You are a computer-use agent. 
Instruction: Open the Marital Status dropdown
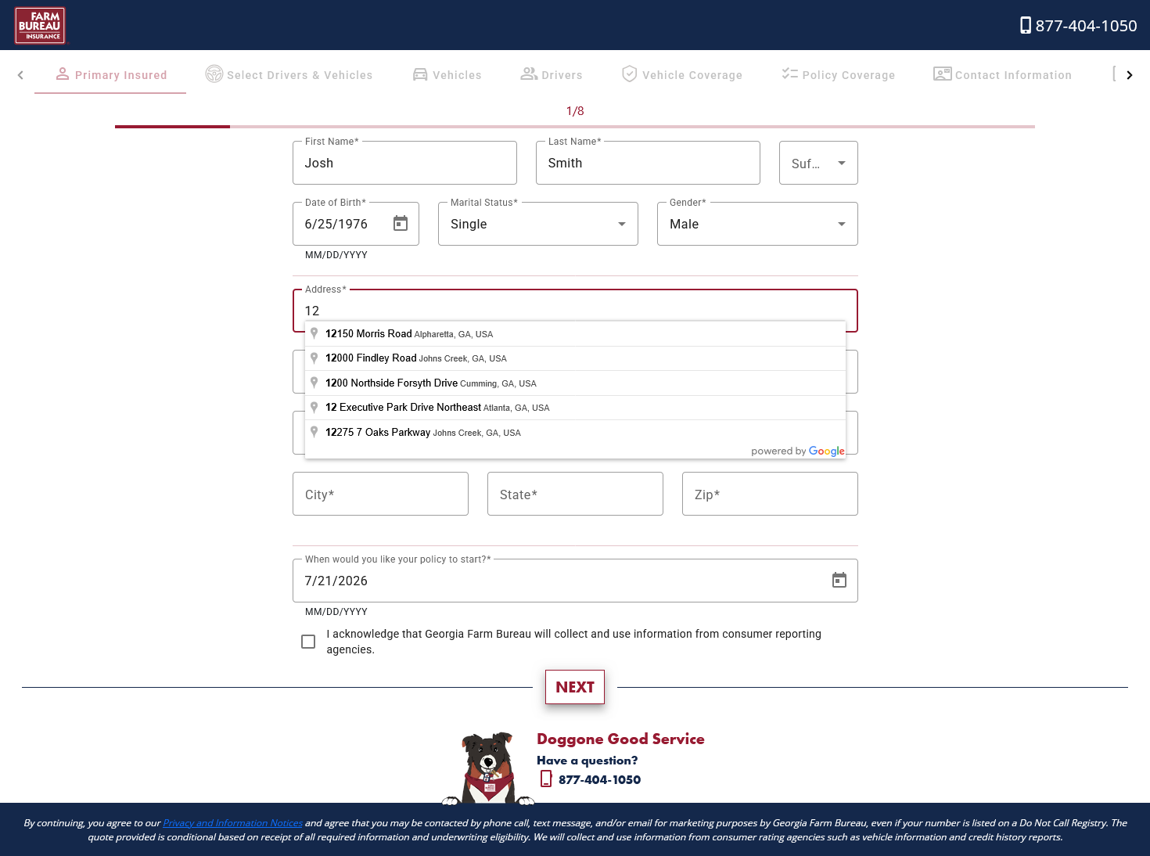pos(538,224)
